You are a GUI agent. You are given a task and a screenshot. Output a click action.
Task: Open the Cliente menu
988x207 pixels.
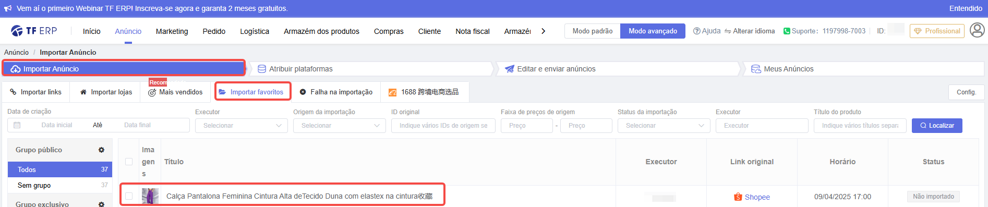click(x=429, y=31)
